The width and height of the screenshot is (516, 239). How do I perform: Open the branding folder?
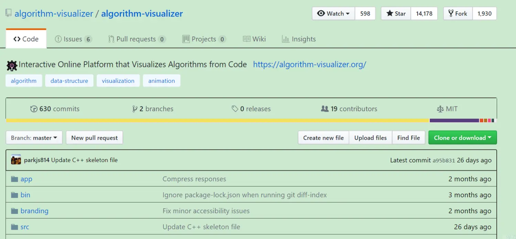pos(34,211)
